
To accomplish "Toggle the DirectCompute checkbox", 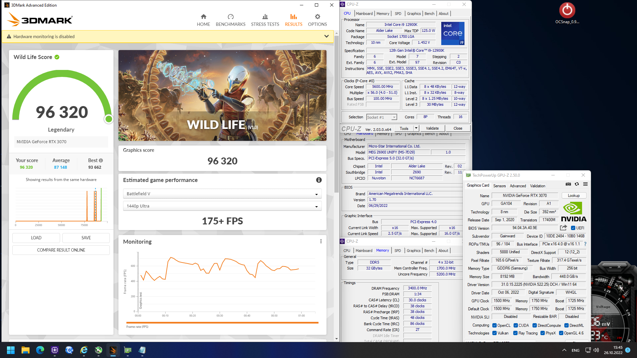I will [535, 326].
